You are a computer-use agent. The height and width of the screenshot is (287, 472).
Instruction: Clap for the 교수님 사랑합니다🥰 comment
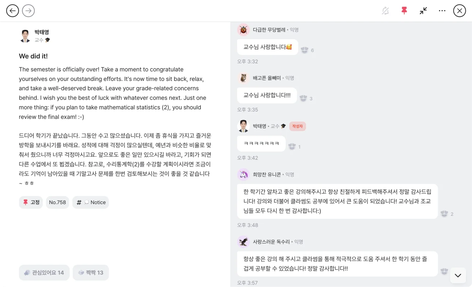305,50
